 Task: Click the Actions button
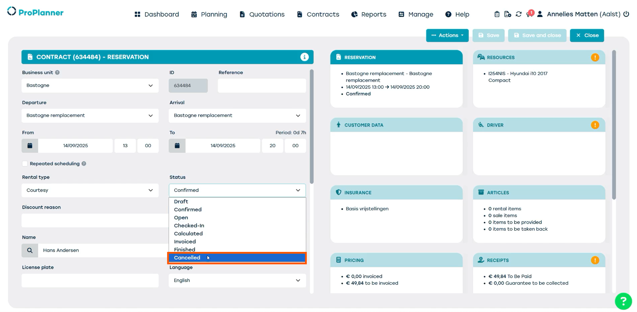447,35
